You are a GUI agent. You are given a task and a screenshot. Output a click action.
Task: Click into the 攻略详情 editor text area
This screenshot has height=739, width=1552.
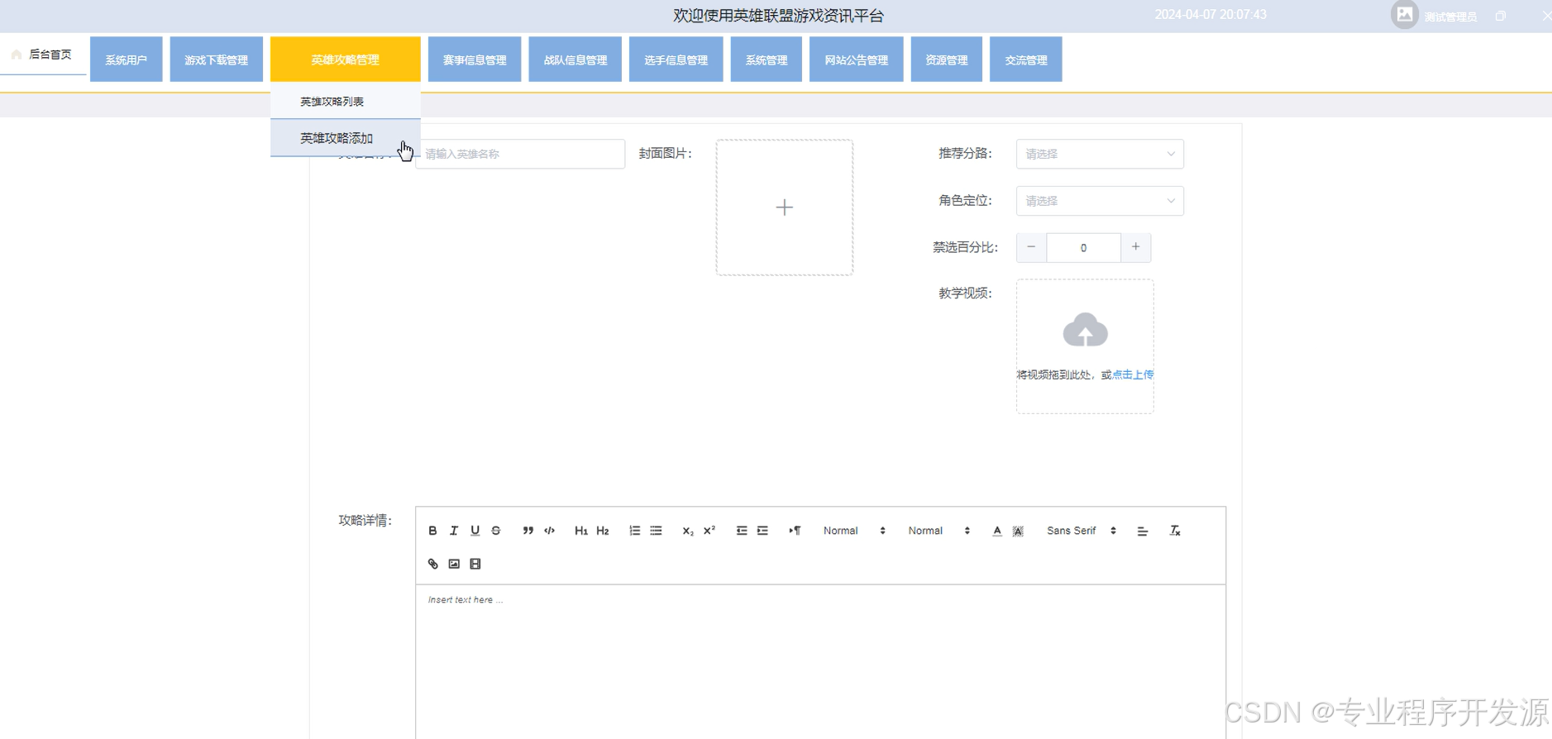click(x=820, y=661)
